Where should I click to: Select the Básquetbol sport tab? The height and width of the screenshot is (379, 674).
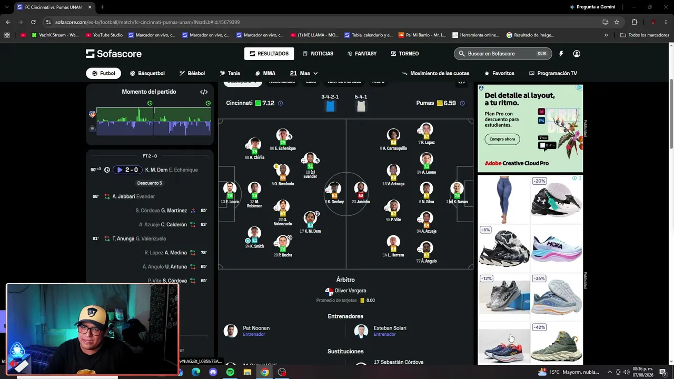pyautogui.click(x=147, y=73)
